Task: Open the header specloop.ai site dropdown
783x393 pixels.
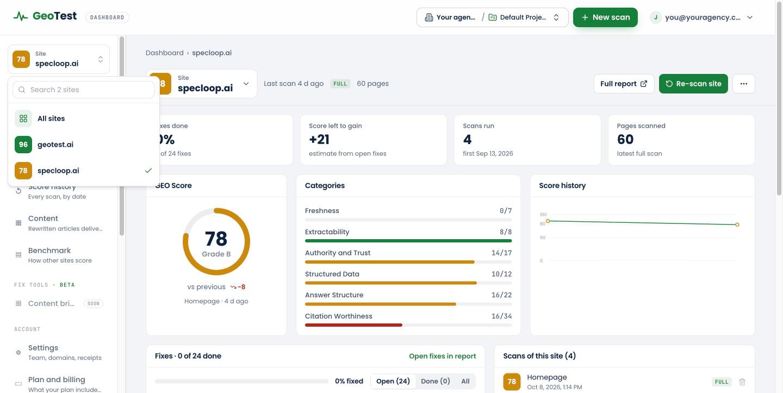Action: [x=201, y=84]
